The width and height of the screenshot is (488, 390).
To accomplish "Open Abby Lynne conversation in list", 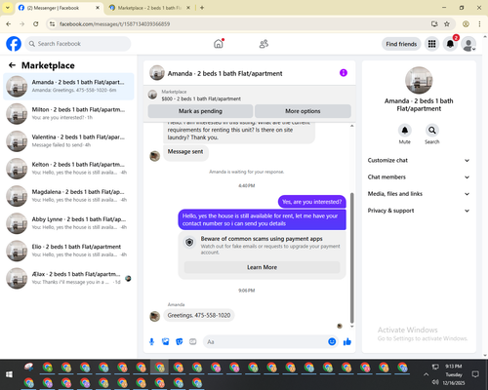I will coord(68,223).
